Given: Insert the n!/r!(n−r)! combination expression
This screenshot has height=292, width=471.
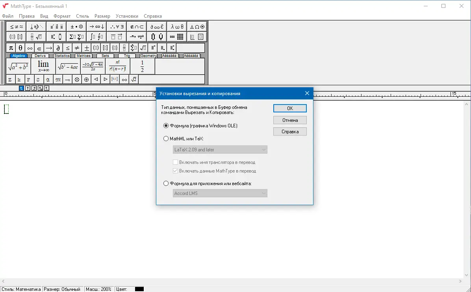Looking at the screenshot, I should [117, 66].
